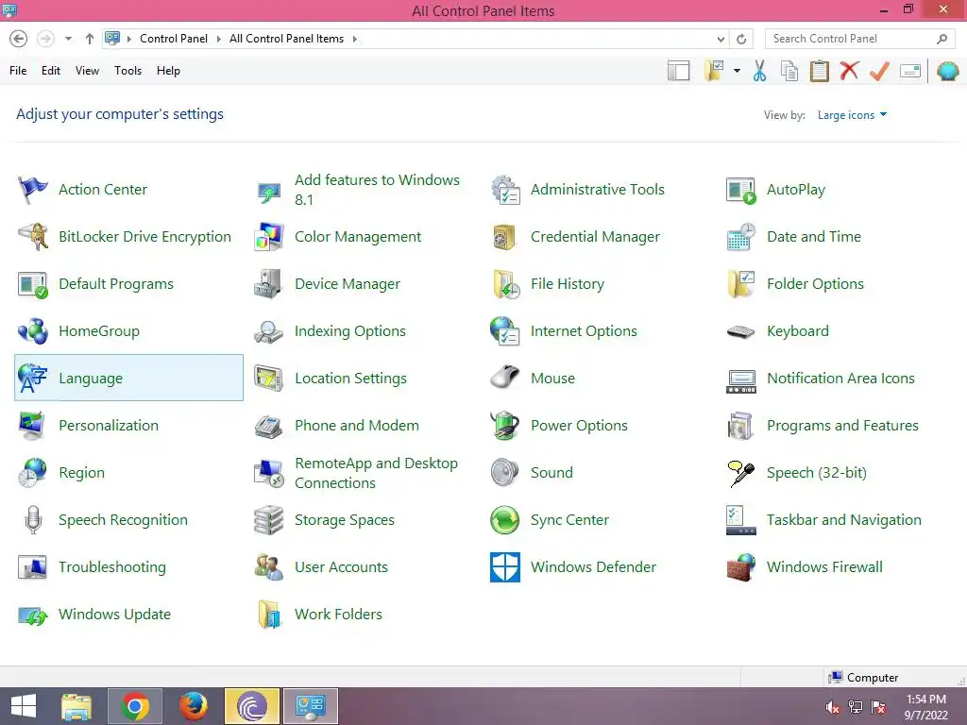967x725 pixels.
Task: Launch Firefox from the taskbar
Action: [193, 706]
